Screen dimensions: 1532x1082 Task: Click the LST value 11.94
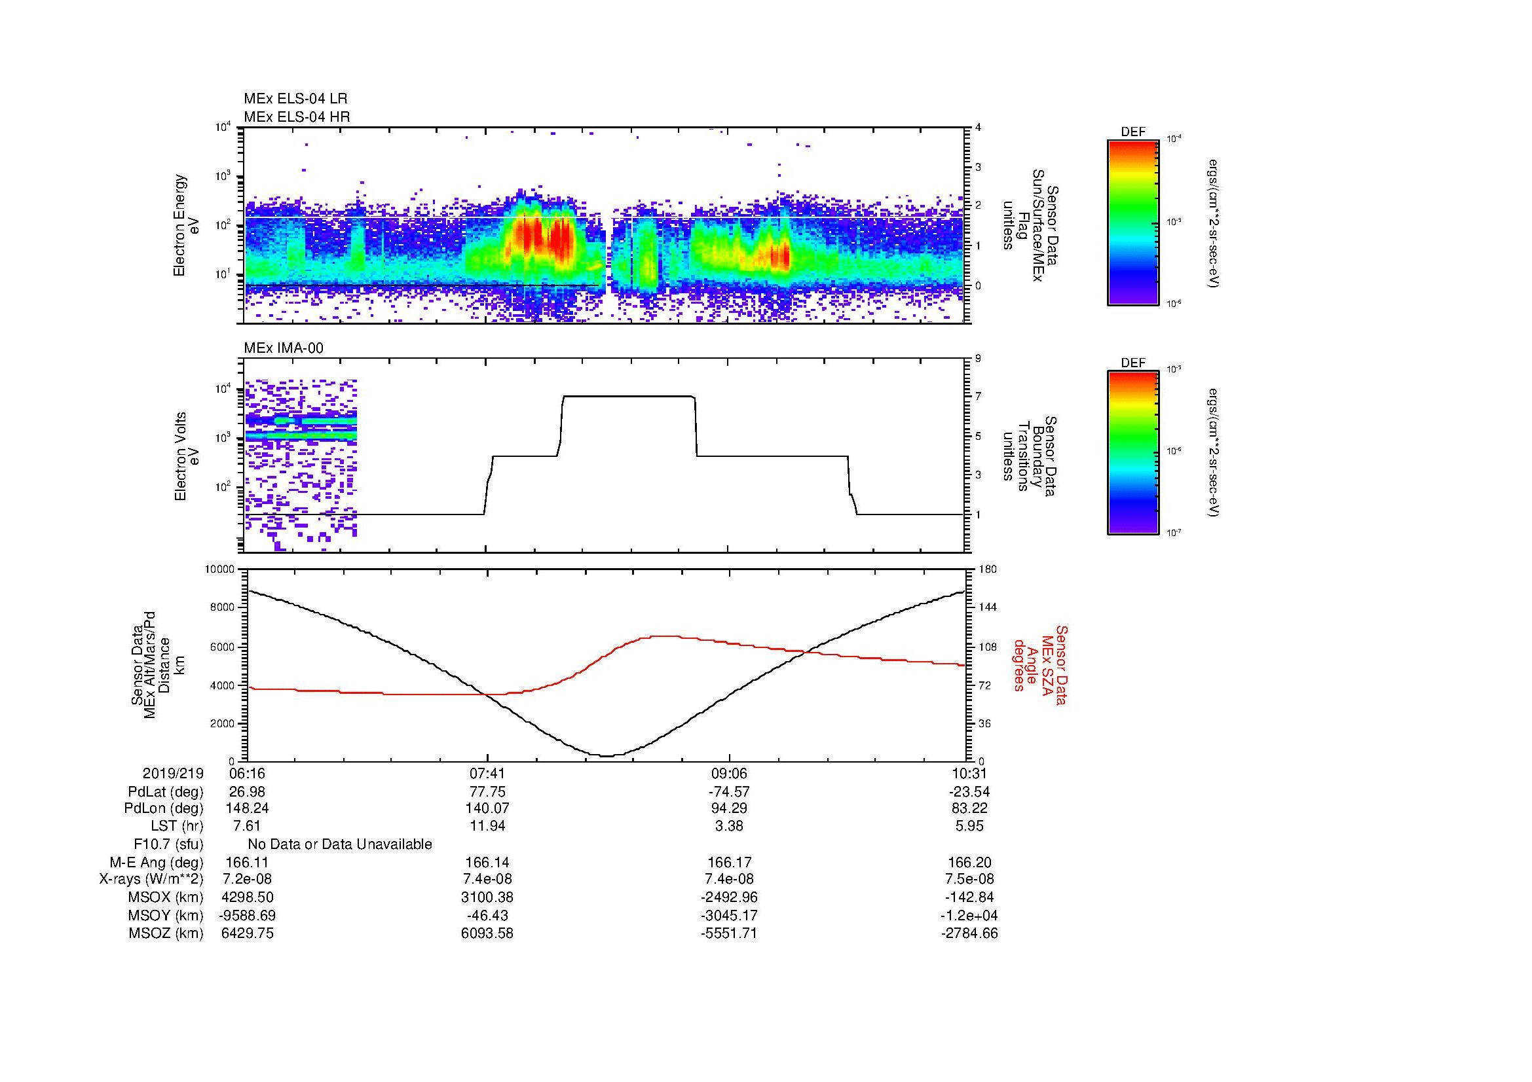[488, 826]
